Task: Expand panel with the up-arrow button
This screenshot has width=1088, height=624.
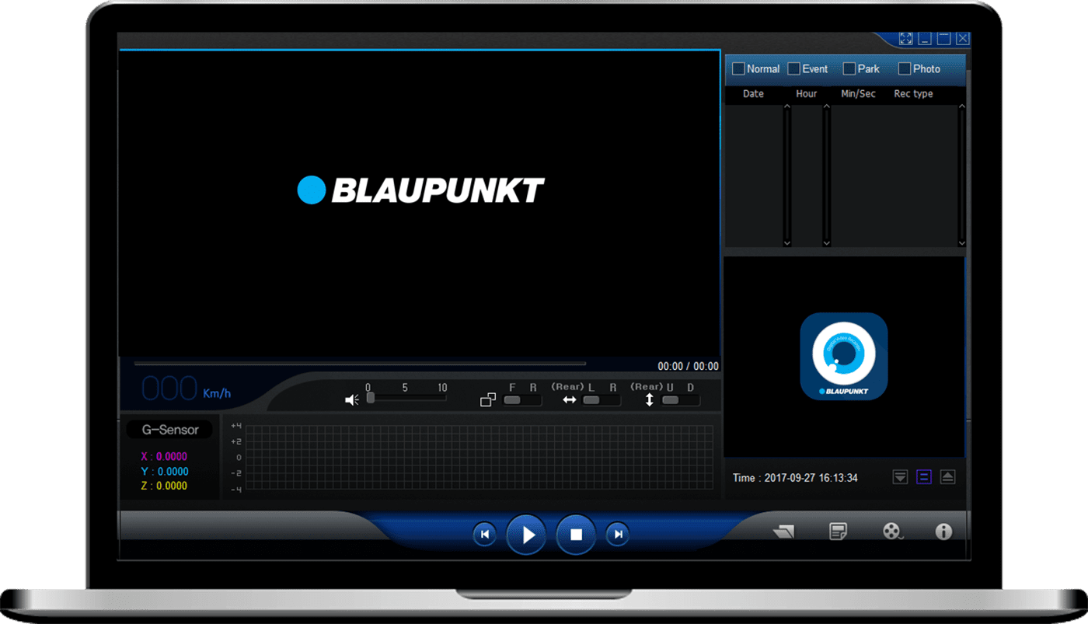Action: tap(947, 477)
